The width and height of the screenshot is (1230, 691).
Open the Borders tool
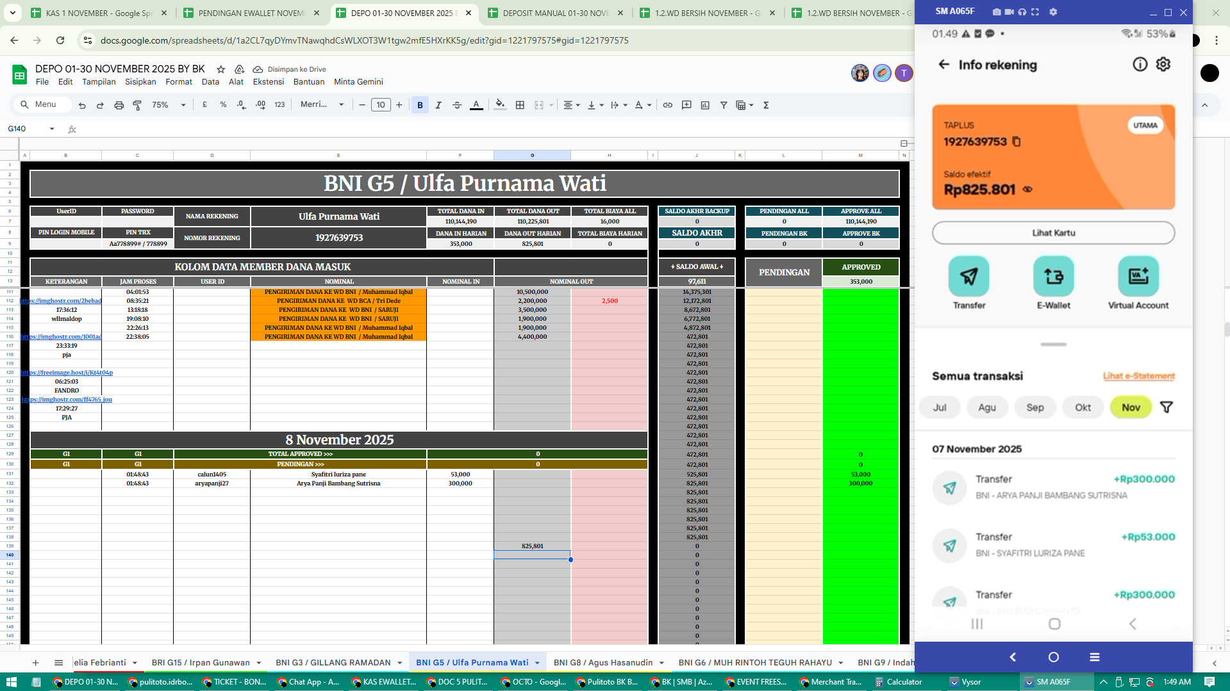[520, 105]
